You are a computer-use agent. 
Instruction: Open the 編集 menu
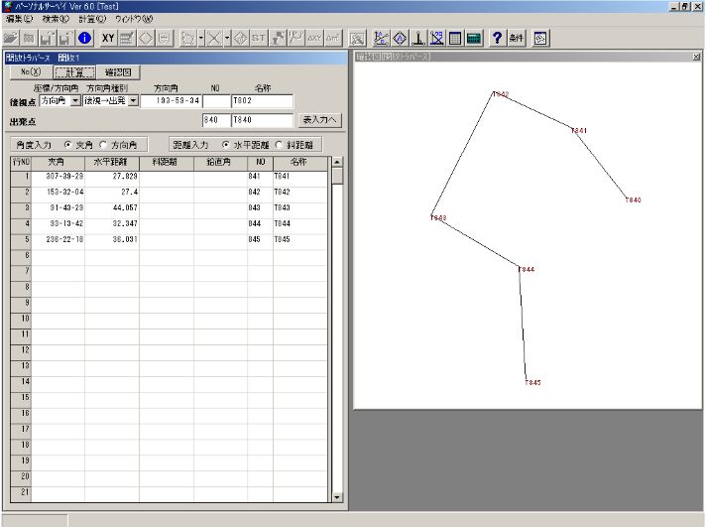(x=19, y=18)
